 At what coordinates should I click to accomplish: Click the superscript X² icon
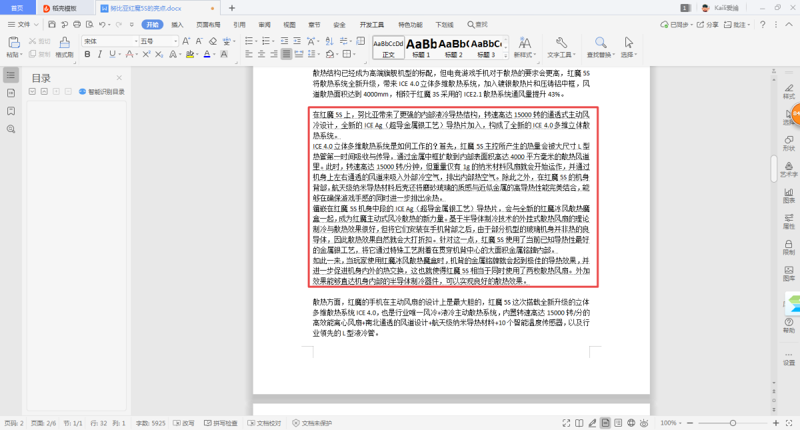click(x=148, y=54)
